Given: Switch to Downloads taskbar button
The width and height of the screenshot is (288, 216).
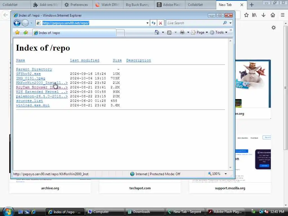Looking at the screenshot, I should click(x=145, y=212).
